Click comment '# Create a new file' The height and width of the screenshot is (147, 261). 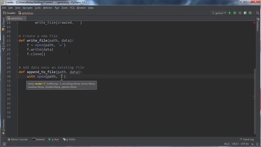38,36
